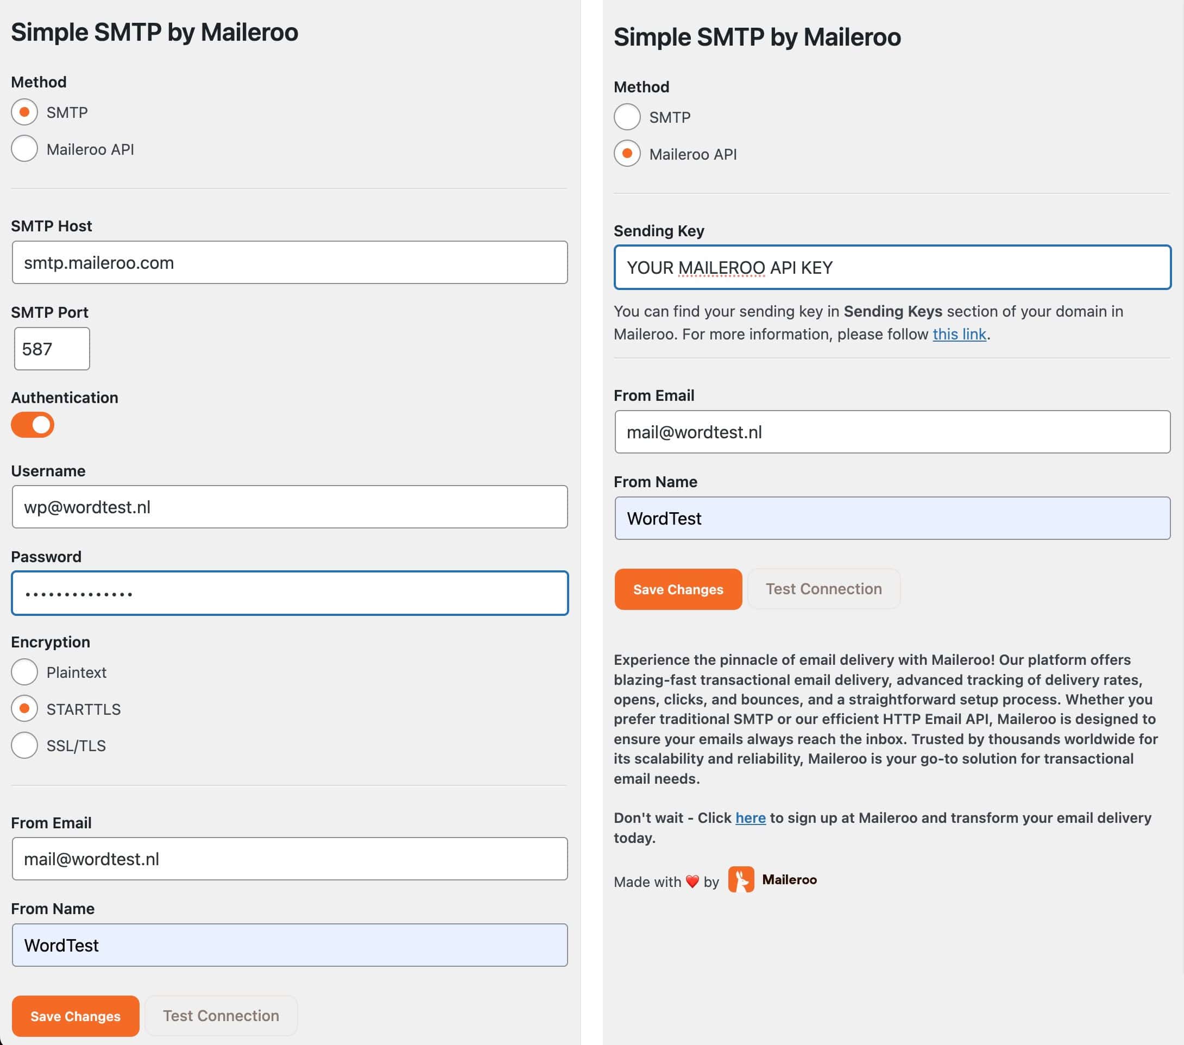Select the SMTP method in the left panel

(24, 112)
